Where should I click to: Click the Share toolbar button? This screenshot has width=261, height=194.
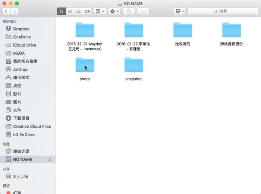(x=129, y=11)
